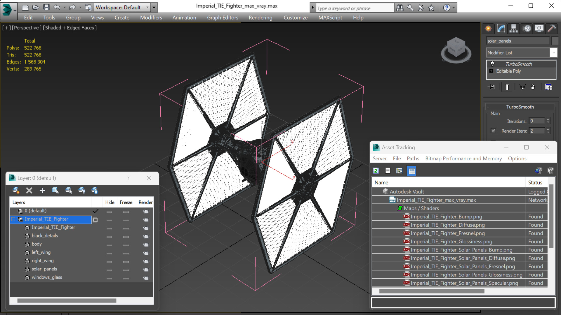Switch Asset Tracking to table view icon

pyautogui.click(x=411, y=171)
